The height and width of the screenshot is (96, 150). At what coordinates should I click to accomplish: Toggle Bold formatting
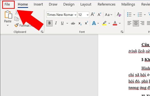(x=50, y=23)
